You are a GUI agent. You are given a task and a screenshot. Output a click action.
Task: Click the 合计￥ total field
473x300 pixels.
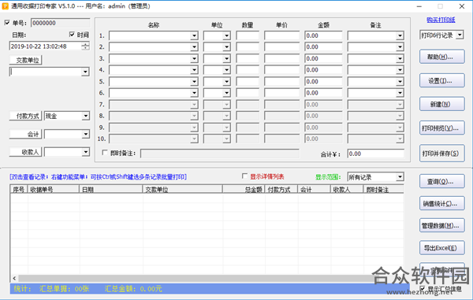tap(375, 154)
